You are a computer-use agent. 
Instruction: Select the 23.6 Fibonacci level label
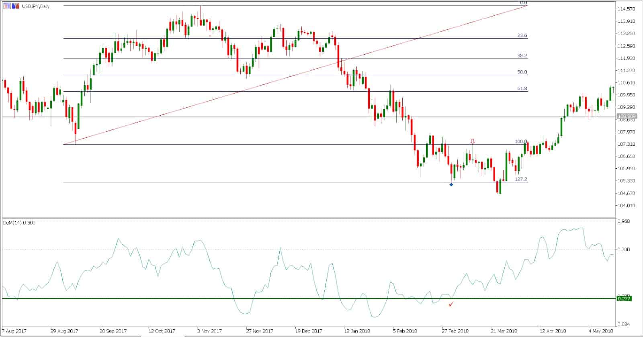tap(522, 35)
